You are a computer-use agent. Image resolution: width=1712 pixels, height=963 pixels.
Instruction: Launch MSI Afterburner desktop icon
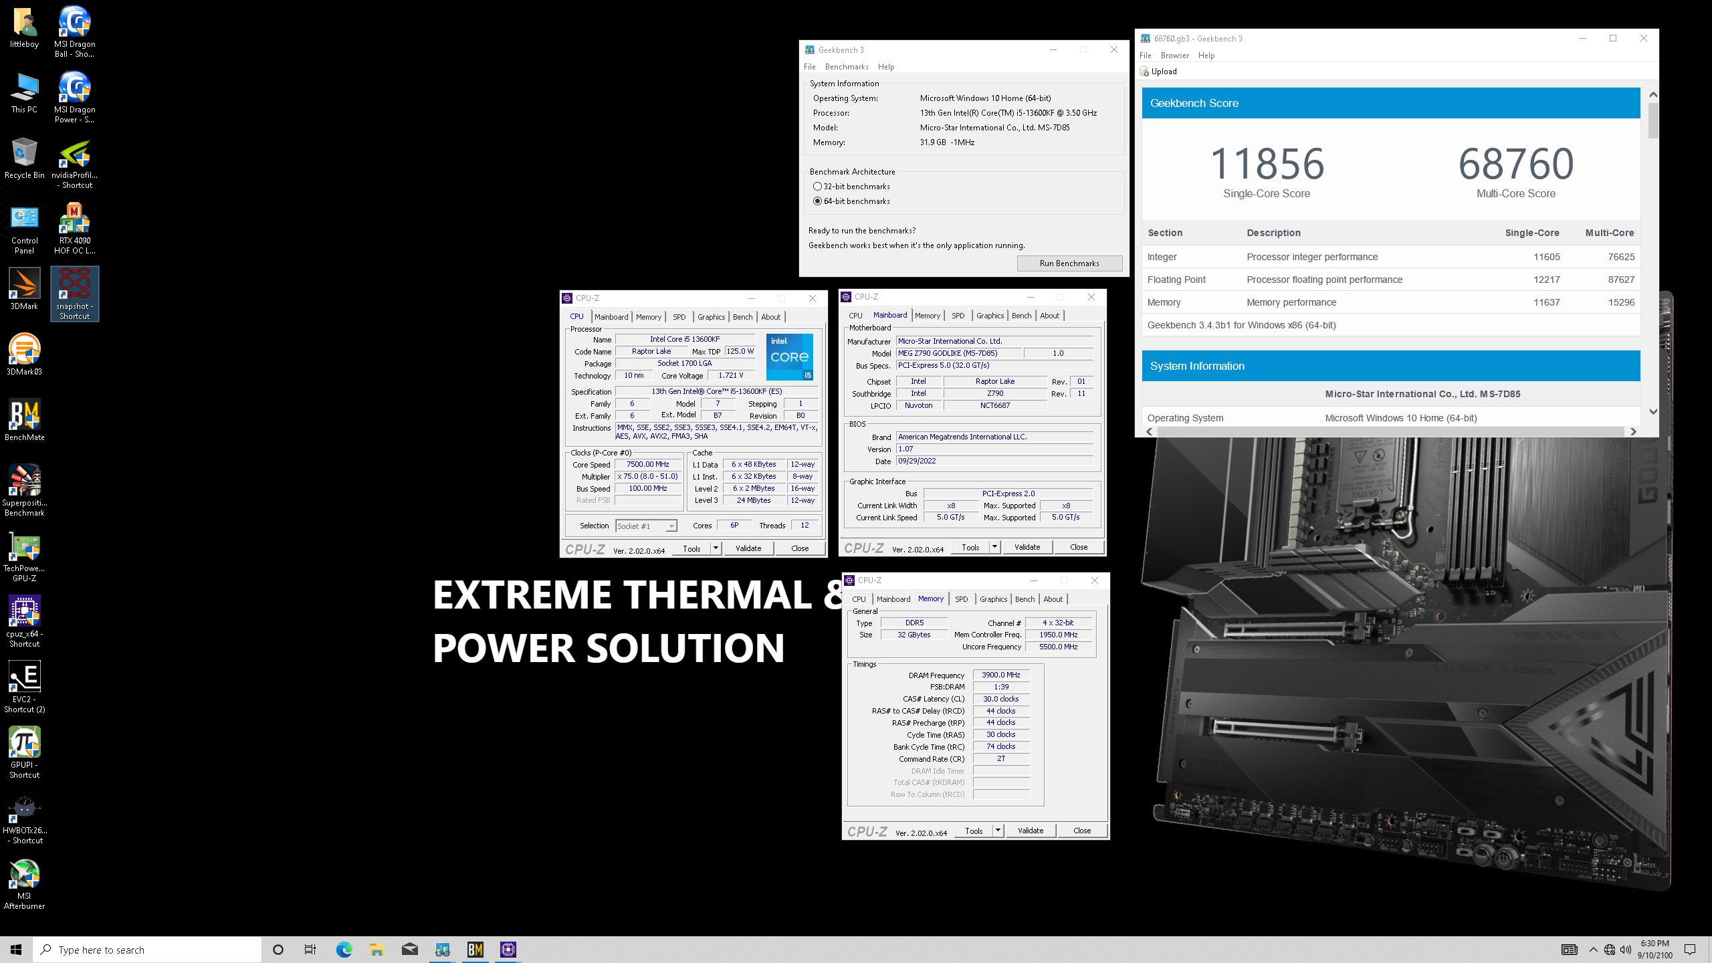point(25,884)
